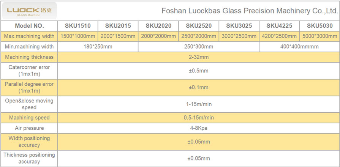Click the Model NO. header cell
The width and height of the screenshot is (340, 167).
pyautogui.click(x=29, y=26)
